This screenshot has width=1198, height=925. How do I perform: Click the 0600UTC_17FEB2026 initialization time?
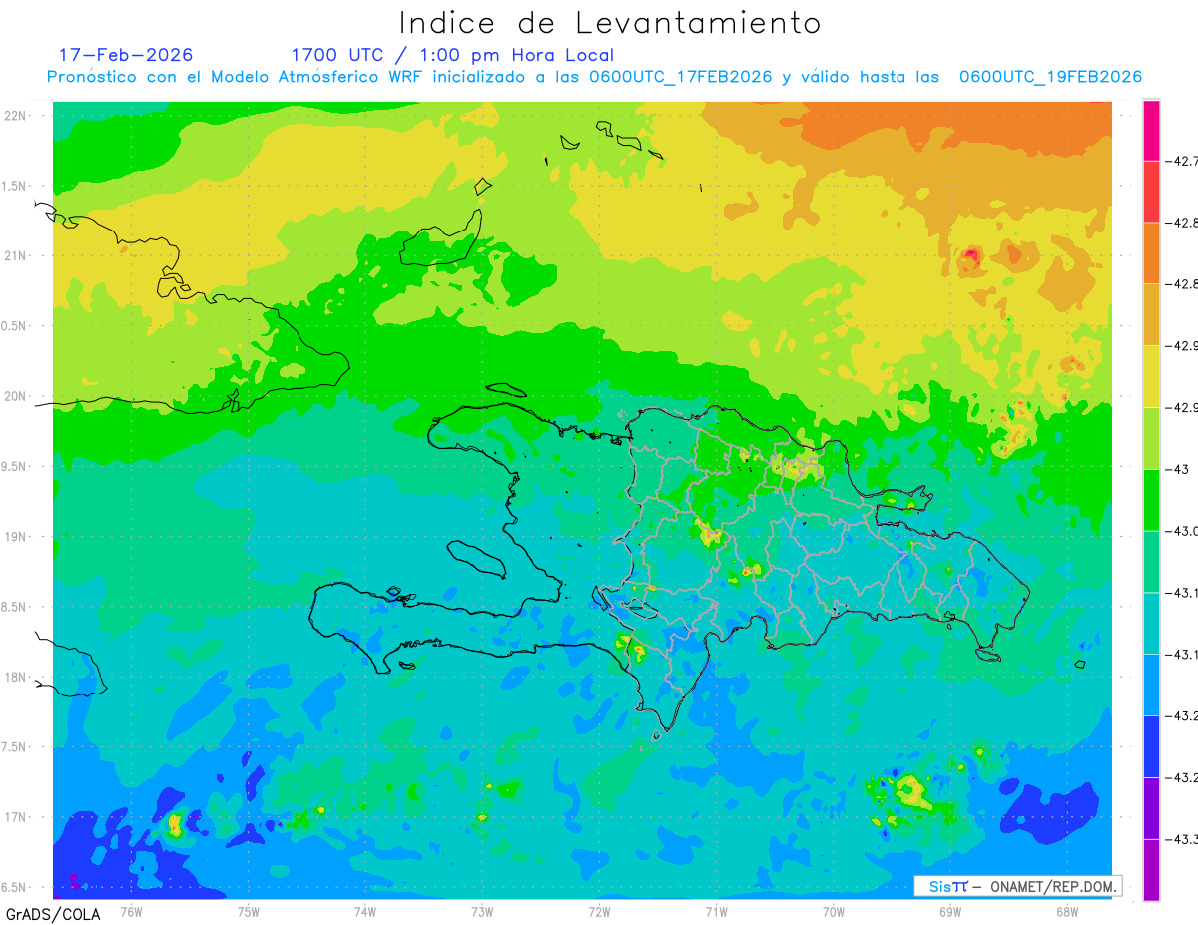pos(681,77)
